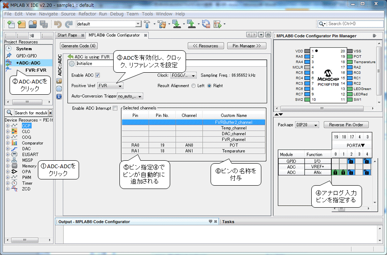Click the blue info icon in ADC sidebar
Viewport: 387px width, 255px height.
[x=59, y=97]
